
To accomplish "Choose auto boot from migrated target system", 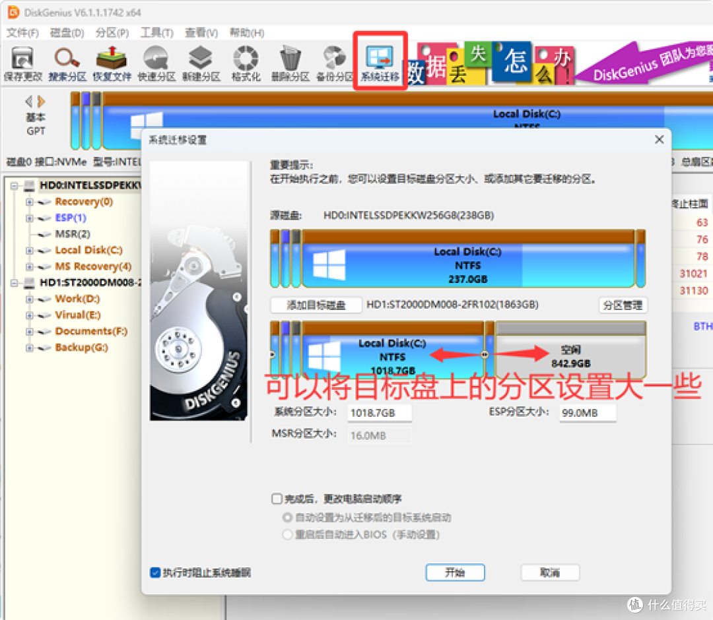I will coord(287,517).
